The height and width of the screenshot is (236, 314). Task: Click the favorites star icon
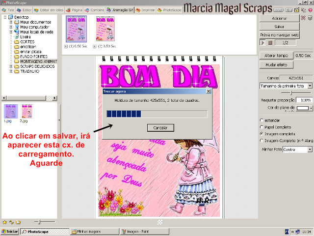click(4, 222)
